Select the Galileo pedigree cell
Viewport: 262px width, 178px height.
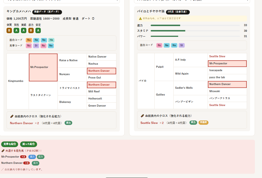coord(164,95)
